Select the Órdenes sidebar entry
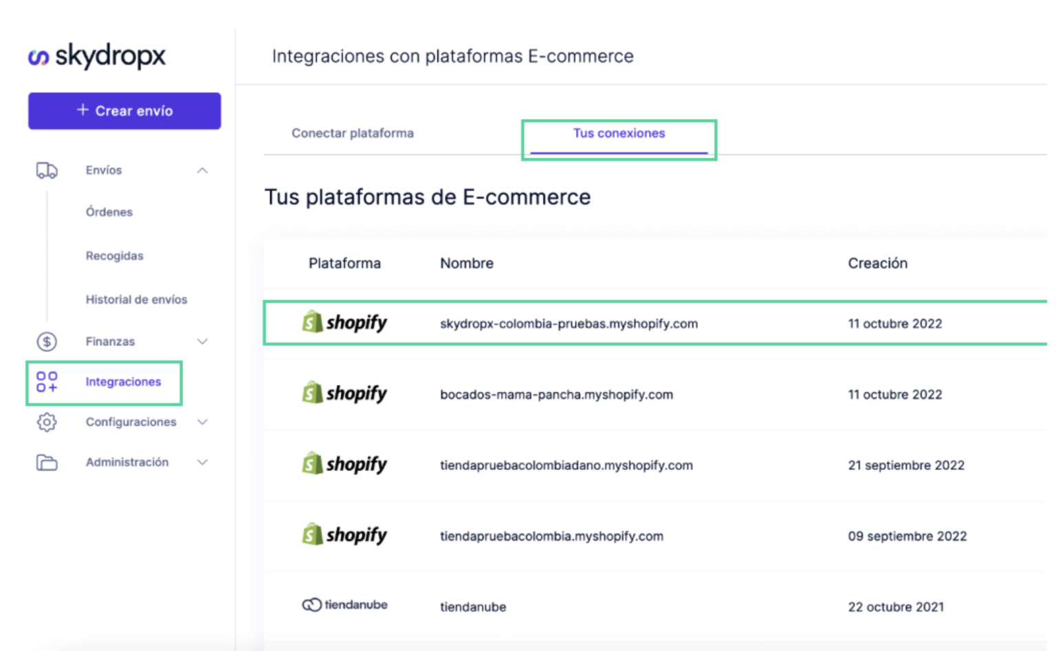1056x651 pixels. pos(109,212)
